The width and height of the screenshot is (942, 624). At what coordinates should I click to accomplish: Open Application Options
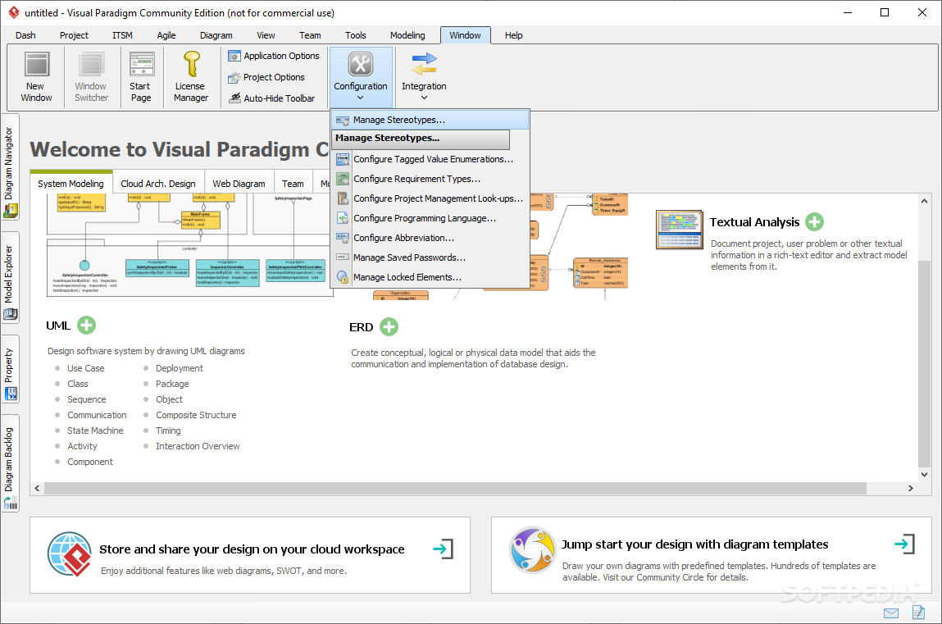pyautogui.click(x=274, y=56)
